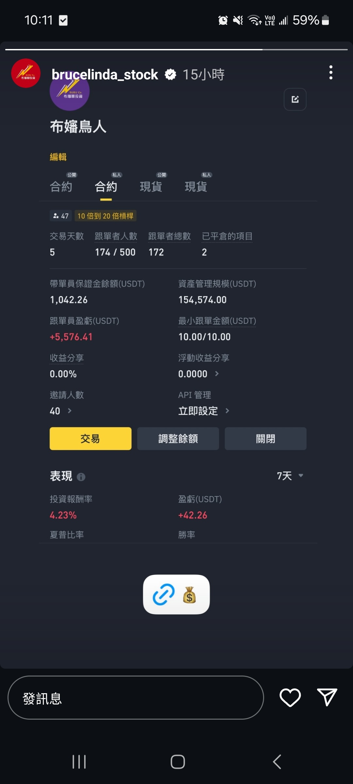Open Android recent apps button
353x784 pixels.
(79, 762)
